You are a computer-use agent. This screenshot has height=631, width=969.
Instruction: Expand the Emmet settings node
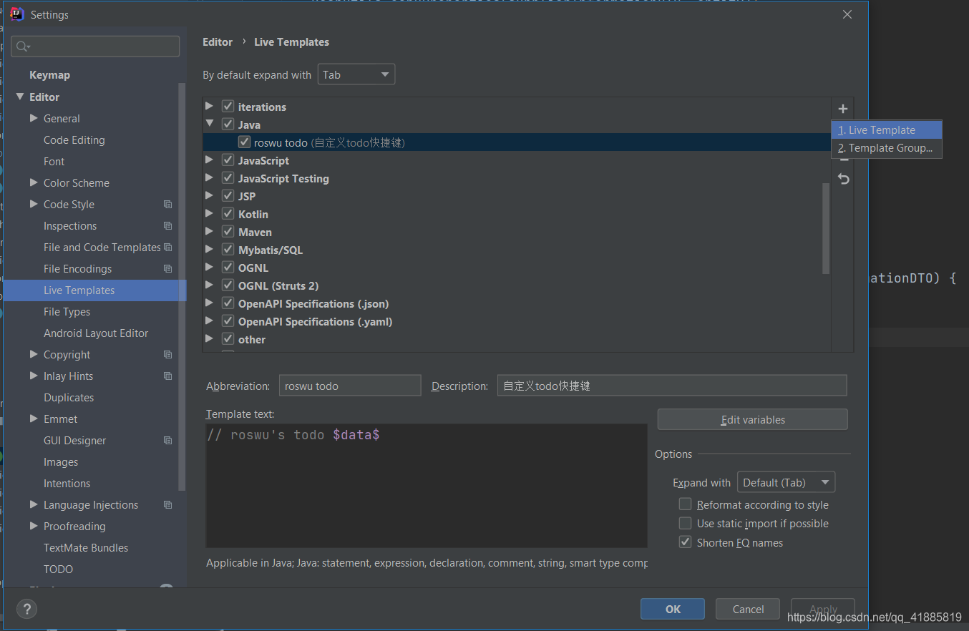pos(34,419)
